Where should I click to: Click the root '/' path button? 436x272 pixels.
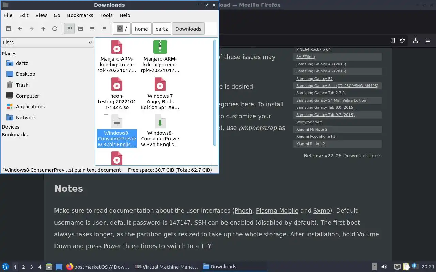point(122,29)
